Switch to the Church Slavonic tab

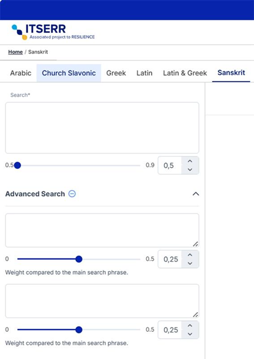pyautogui.click(x=69, y=73)
